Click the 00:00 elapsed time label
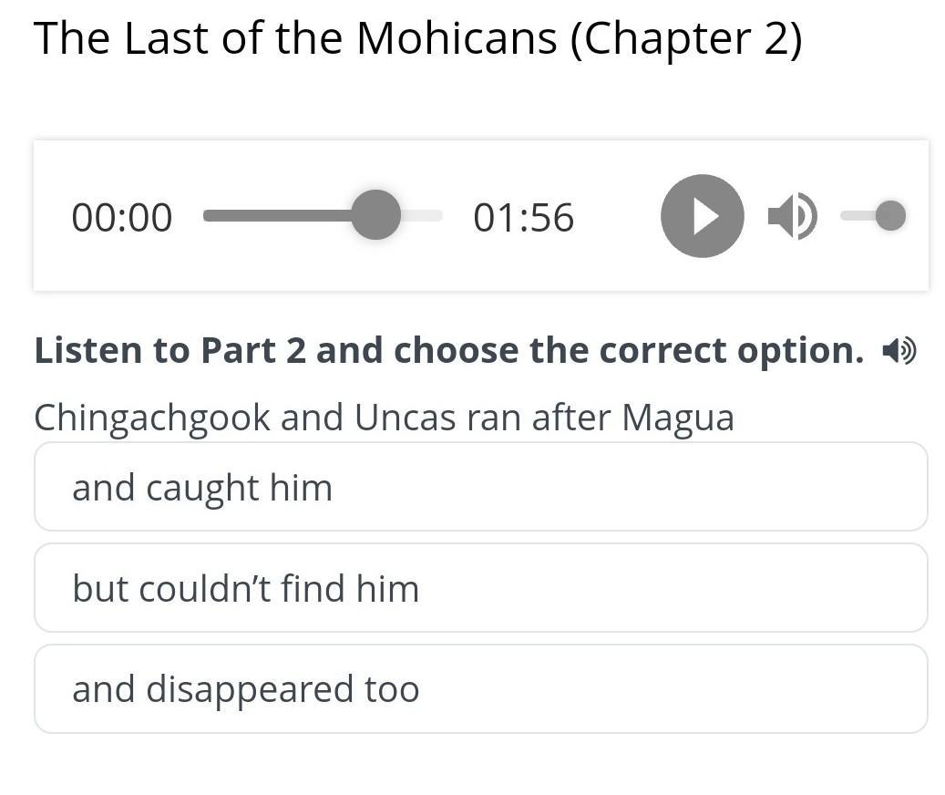The image size is (945, 795). click(121, 218)
